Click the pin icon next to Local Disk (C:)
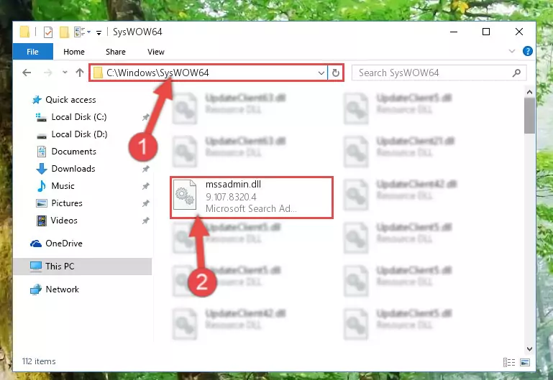The width and height of the screenshot is (553, 380). 145,117
